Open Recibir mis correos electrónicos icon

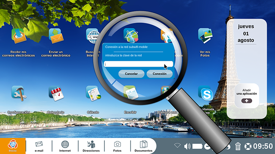[19, 36]
